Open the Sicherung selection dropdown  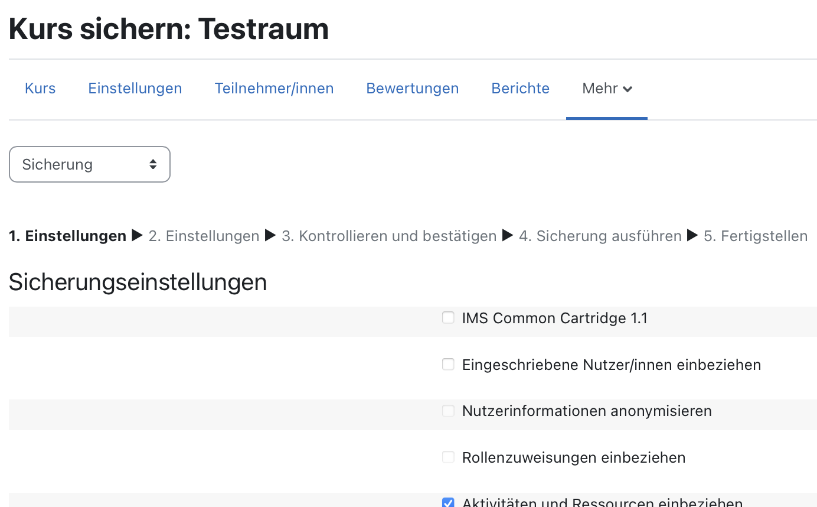tap(89, 164)
